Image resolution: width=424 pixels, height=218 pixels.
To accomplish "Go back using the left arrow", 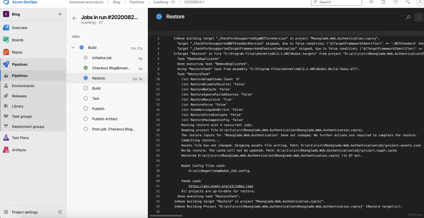I will click(75, 19).
